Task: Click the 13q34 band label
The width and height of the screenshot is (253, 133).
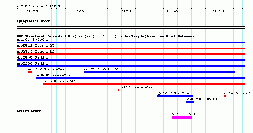Action: tap(21, 24)
